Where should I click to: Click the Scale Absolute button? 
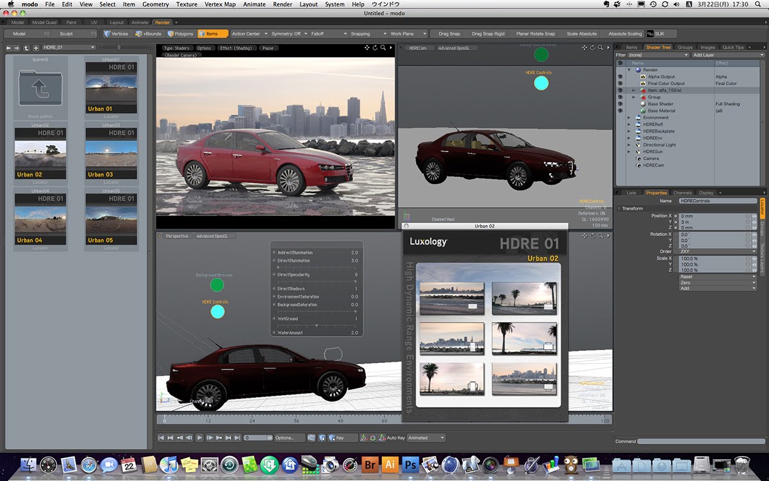point(581,33)
